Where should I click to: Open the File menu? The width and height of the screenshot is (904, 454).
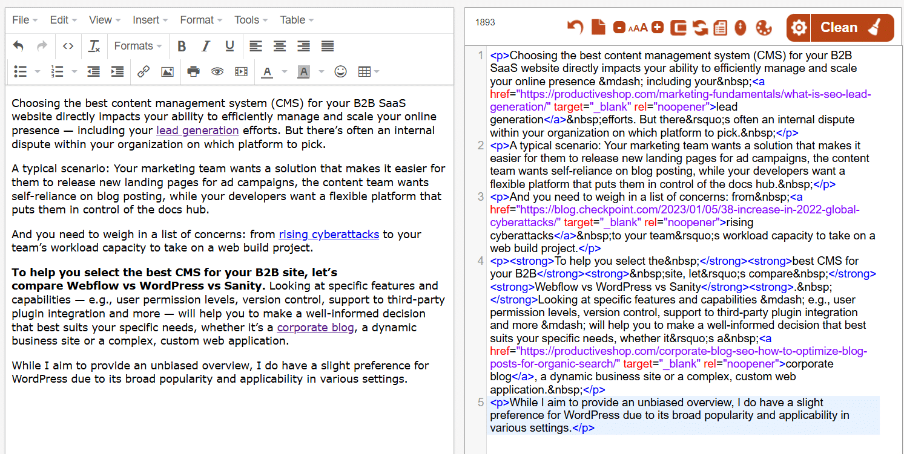[25, 20]
